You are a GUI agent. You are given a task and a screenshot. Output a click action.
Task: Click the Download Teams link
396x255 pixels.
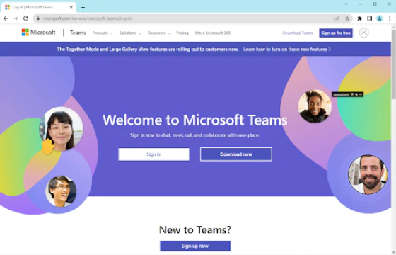click(x=297, y=33)
